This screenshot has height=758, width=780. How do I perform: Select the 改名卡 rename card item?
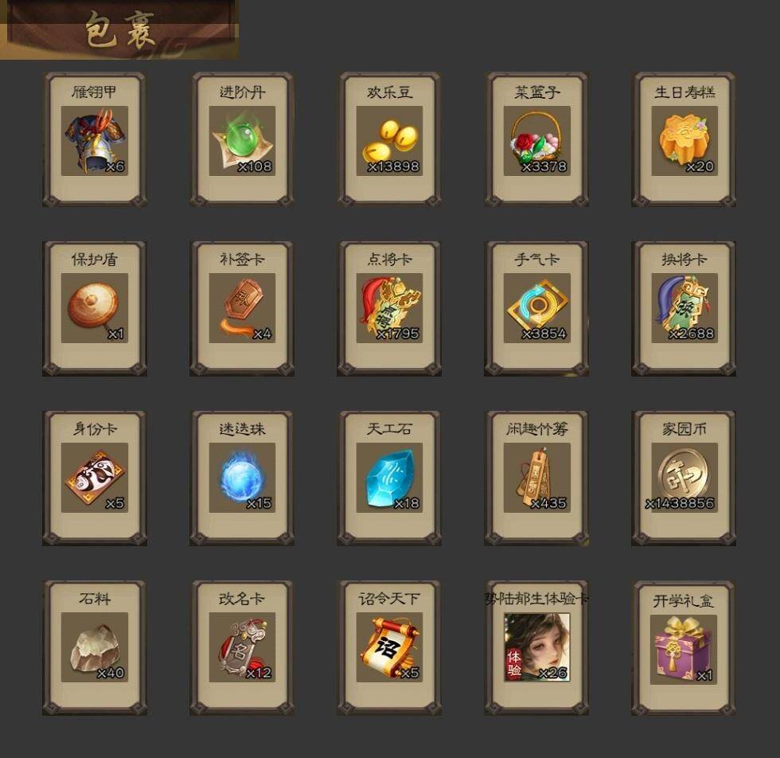[242, 647]
